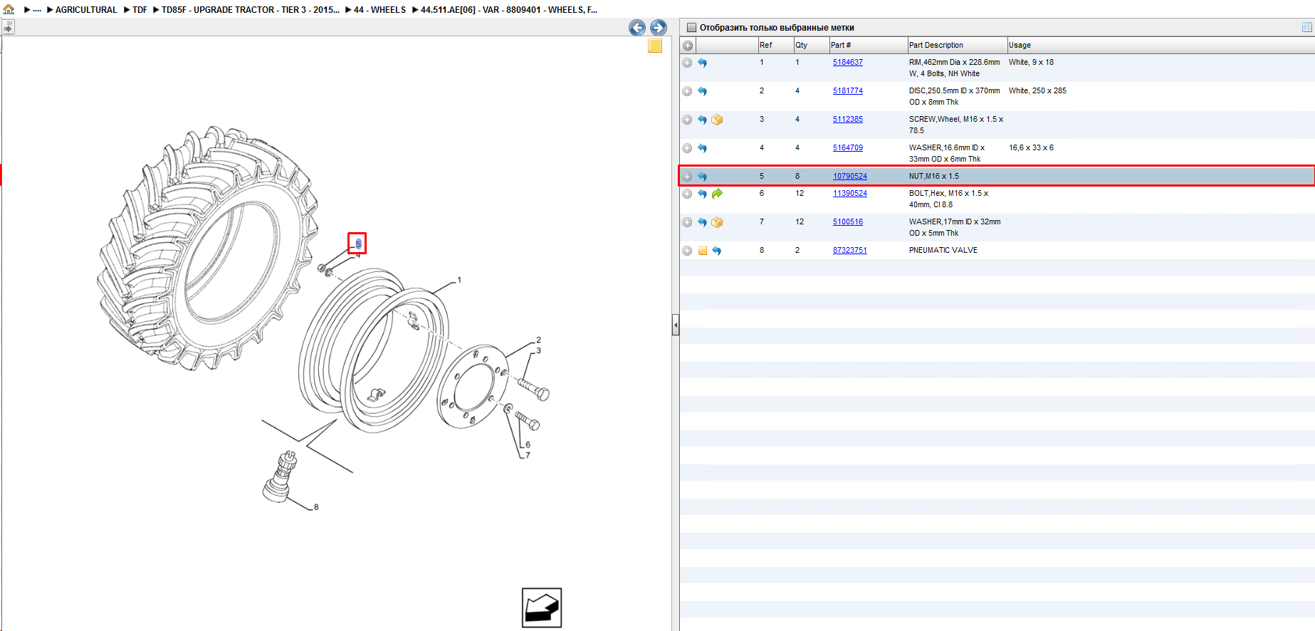Toggle the plus circle in table header

coord(688,46)
